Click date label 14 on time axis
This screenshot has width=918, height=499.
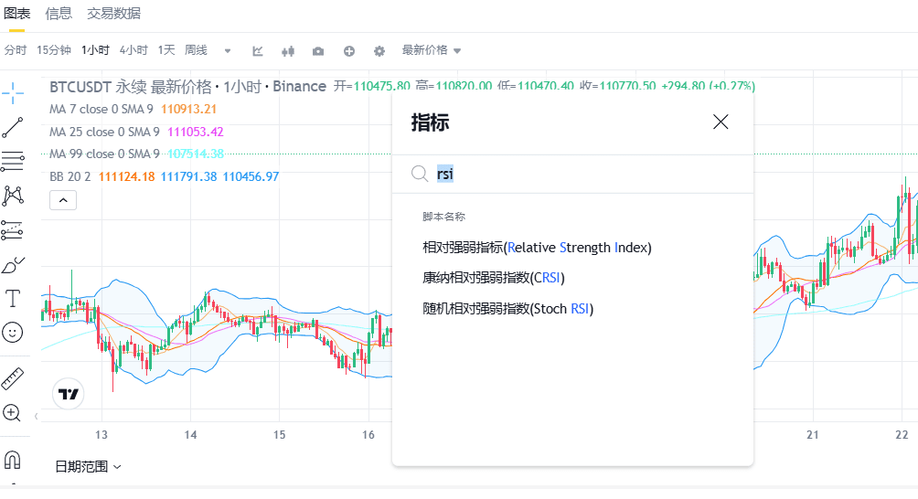pos(190,435)
